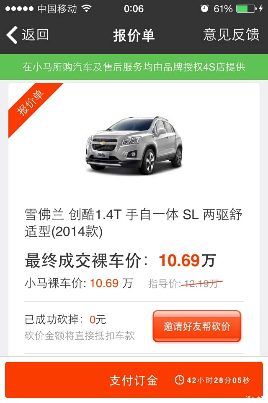Image resolution: width=268 pixels, height=403 pixels.
Task: Click the 支付订金 pay deposit button
Action: coord(134,380)
